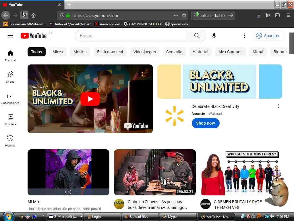
Task: Open the goatse.info bookmark
Action: pyautogui.click(x=177, y=24)
